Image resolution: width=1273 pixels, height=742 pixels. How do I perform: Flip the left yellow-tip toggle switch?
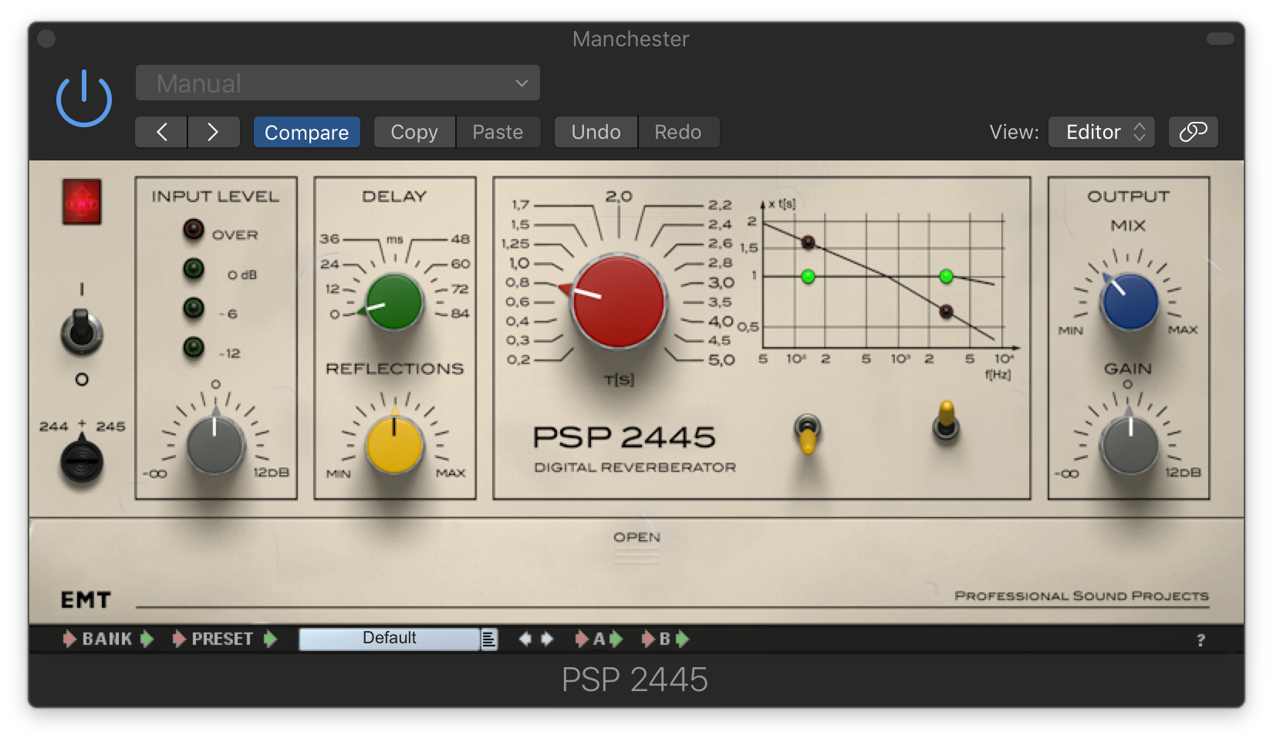[x=807, y=433]
